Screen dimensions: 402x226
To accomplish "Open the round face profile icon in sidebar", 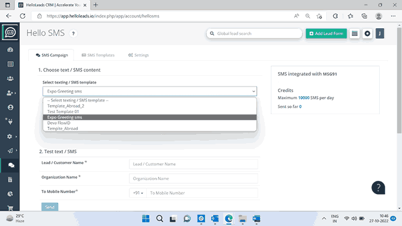I will pyautogui.click(x=10, y=107).
